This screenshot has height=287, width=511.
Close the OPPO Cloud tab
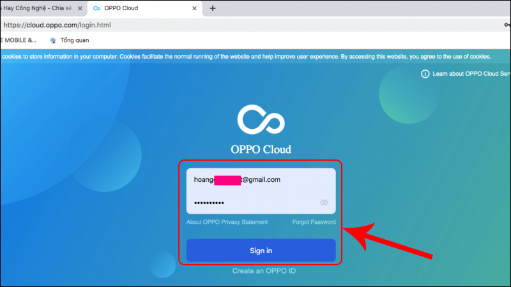[x=194, y=8]
